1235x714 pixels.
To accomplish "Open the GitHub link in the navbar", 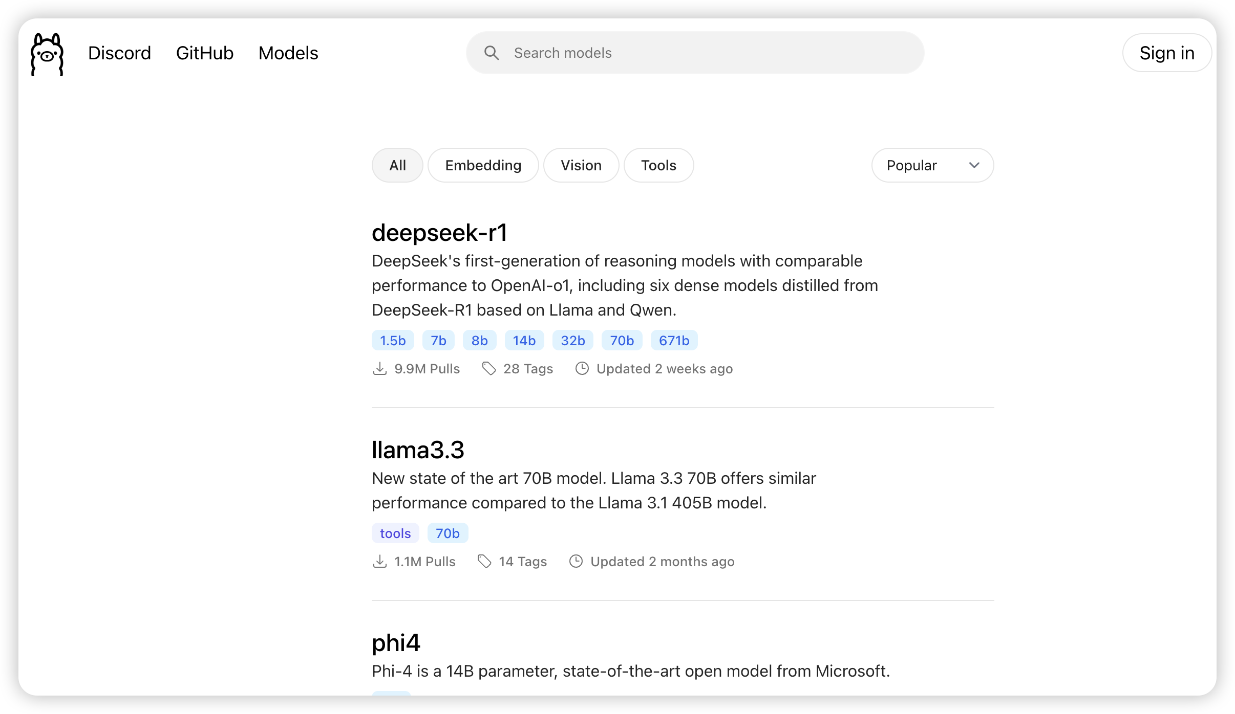I will (x=205, y=53).
